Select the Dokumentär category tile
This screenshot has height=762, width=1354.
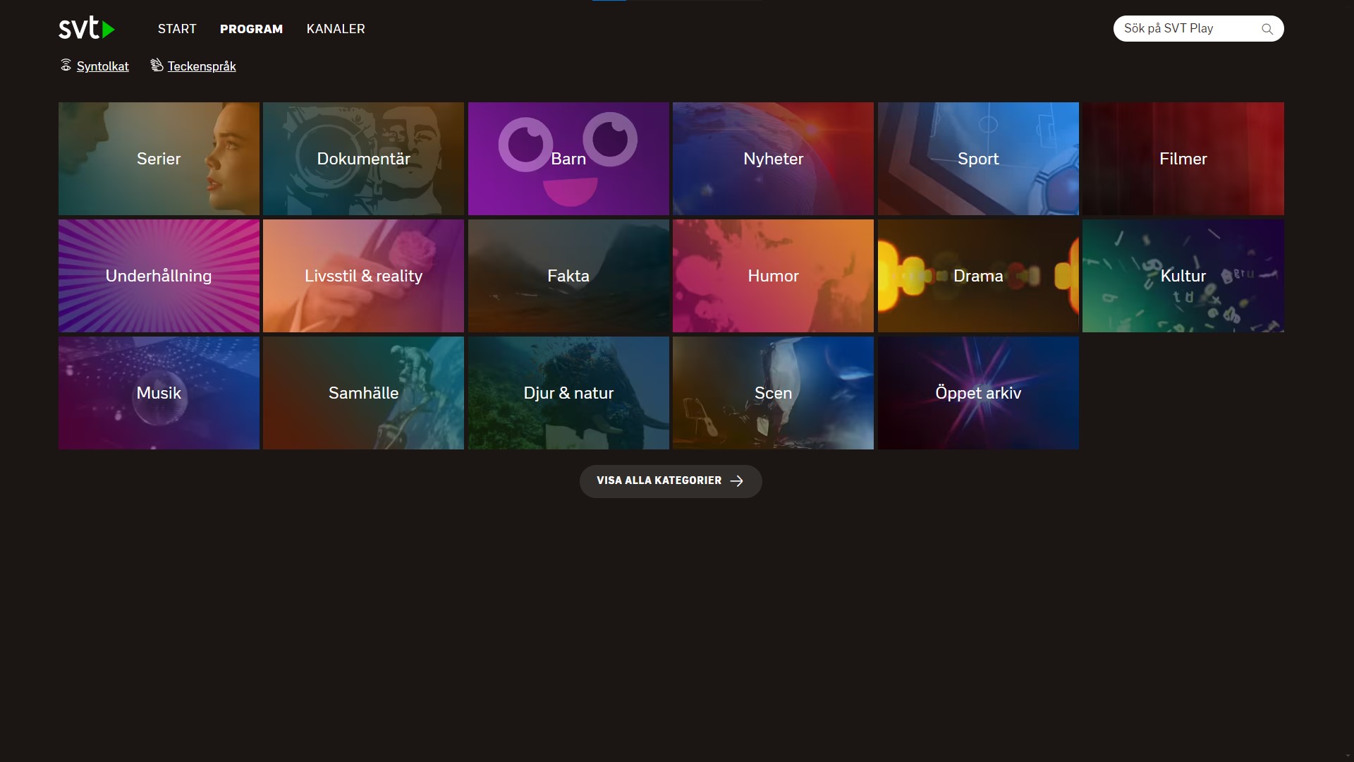363,159
